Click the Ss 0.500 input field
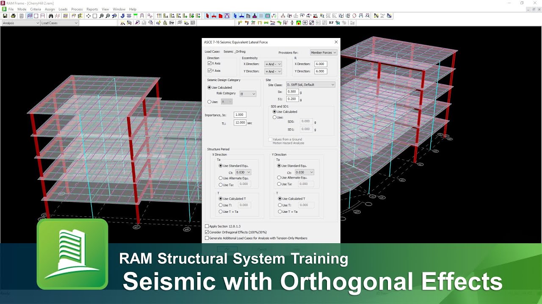The width and height of the screenshot is (542, 304). coord(292,92)
